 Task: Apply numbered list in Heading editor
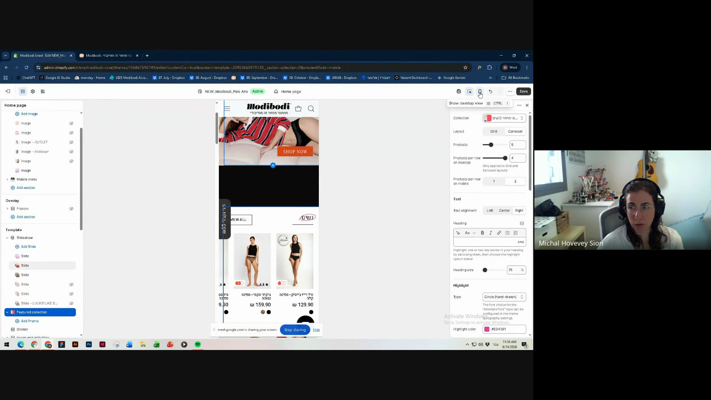tap(516, 233)
